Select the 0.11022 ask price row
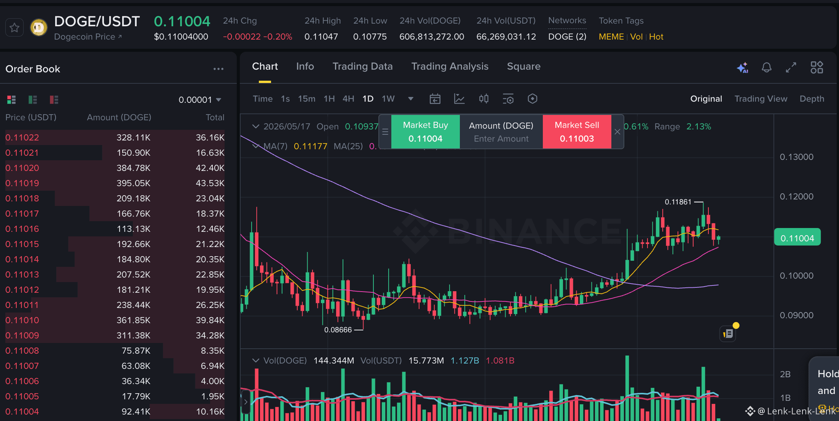The height and width of the screenshot is (421, 839). coord(115,137)
